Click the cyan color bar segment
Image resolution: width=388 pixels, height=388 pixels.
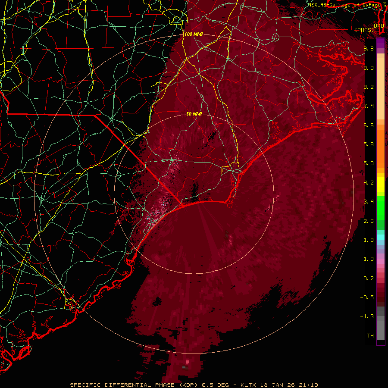point(381,237)
